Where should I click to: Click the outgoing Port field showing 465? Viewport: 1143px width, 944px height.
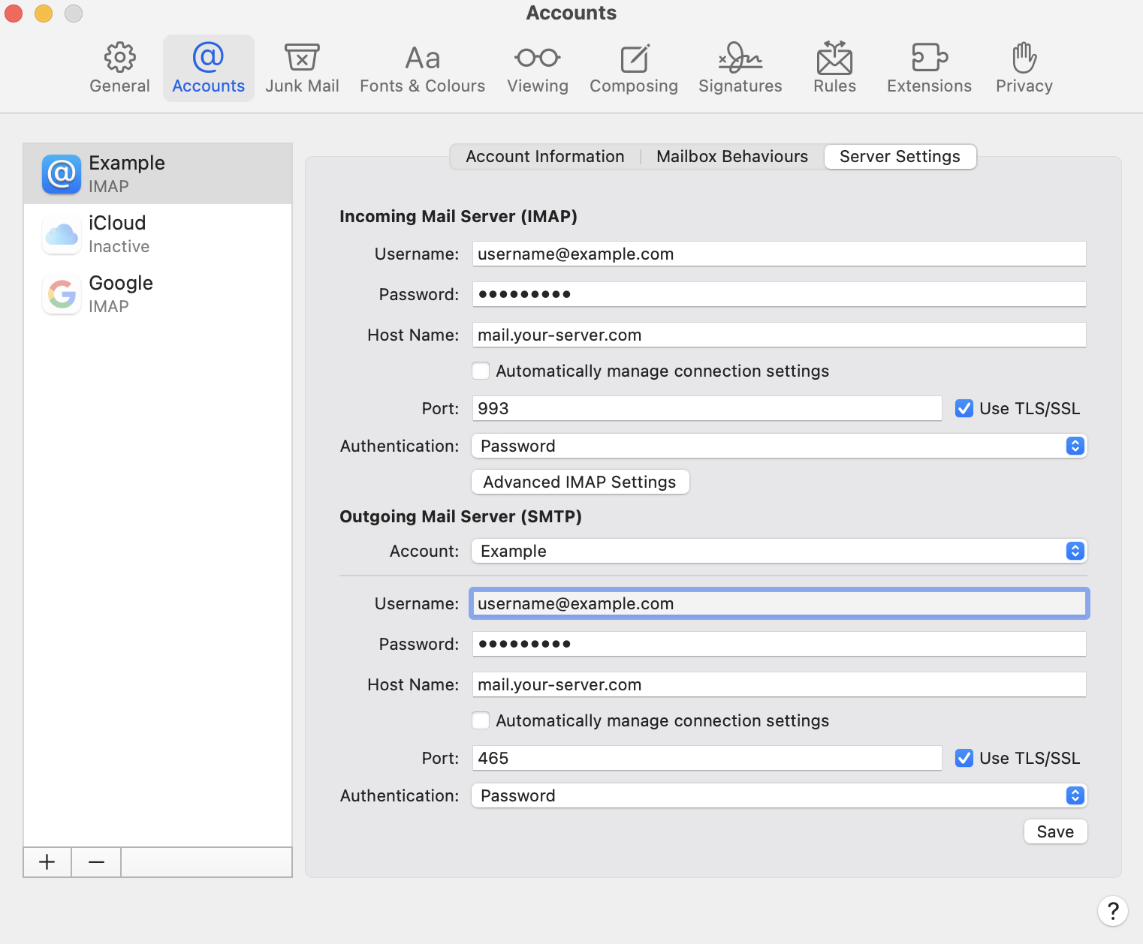point(707,758)
